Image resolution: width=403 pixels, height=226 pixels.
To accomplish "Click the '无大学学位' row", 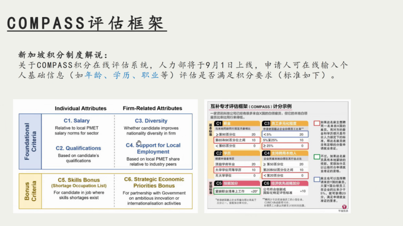I will (x=237, y=176).
